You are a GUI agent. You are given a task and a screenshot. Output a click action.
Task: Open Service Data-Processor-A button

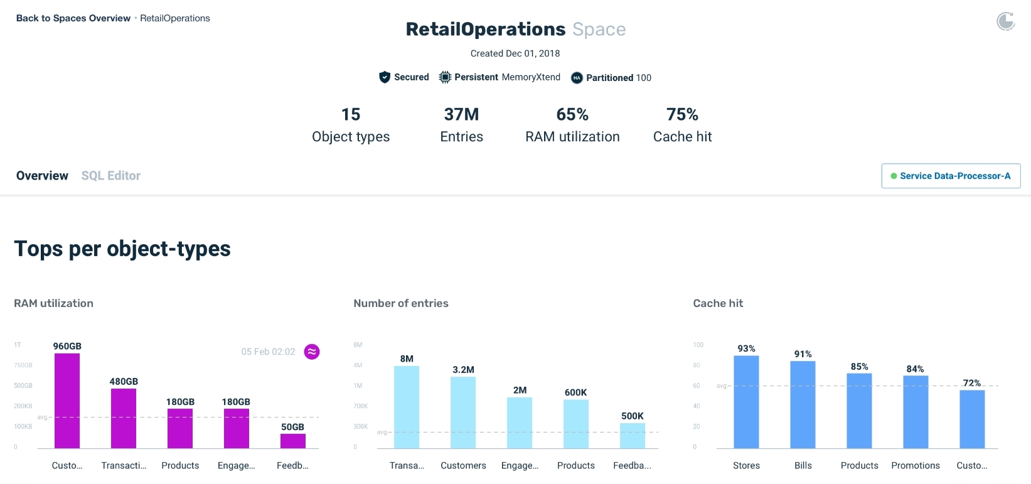[x=951, y=176]
